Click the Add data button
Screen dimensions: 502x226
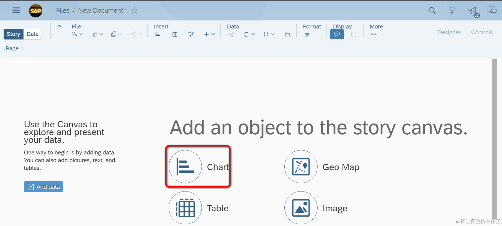pyautogui.click(x=43, y=187)
